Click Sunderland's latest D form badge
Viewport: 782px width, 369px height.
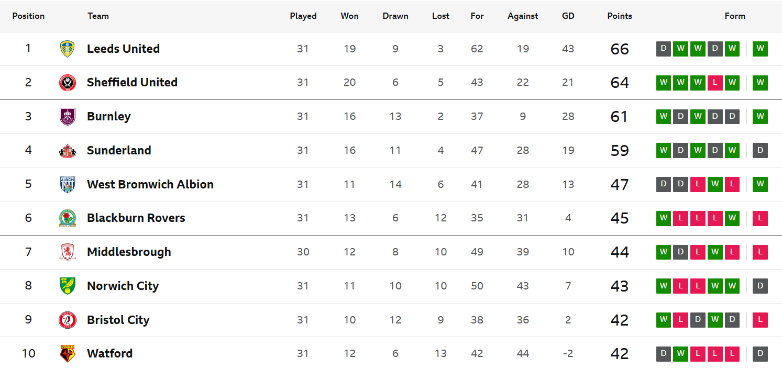pyautogui.click(x=760, y=150)
